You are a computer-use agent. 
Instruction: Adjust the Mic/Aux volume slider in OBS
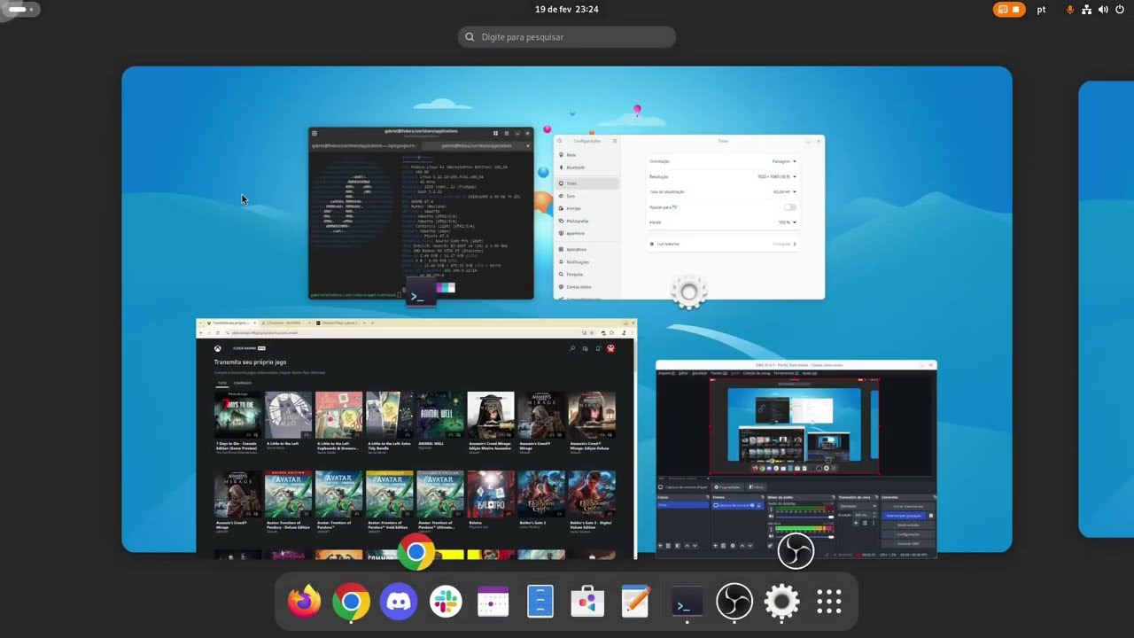click(805, 536)
